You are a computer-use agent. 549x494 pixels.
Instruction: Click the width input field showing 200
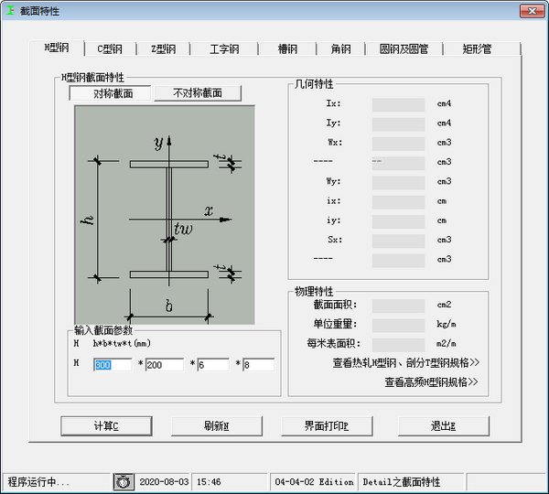(165, 365)
